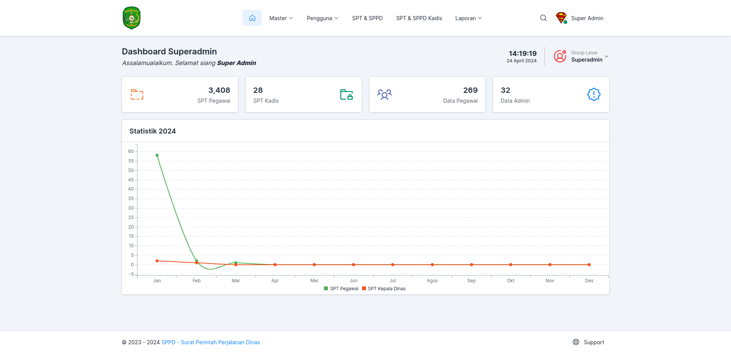Click the Data Pegawai people icon
Viewport: 731px width, 353px height.
pyautogui.click(x=385, y=94)
